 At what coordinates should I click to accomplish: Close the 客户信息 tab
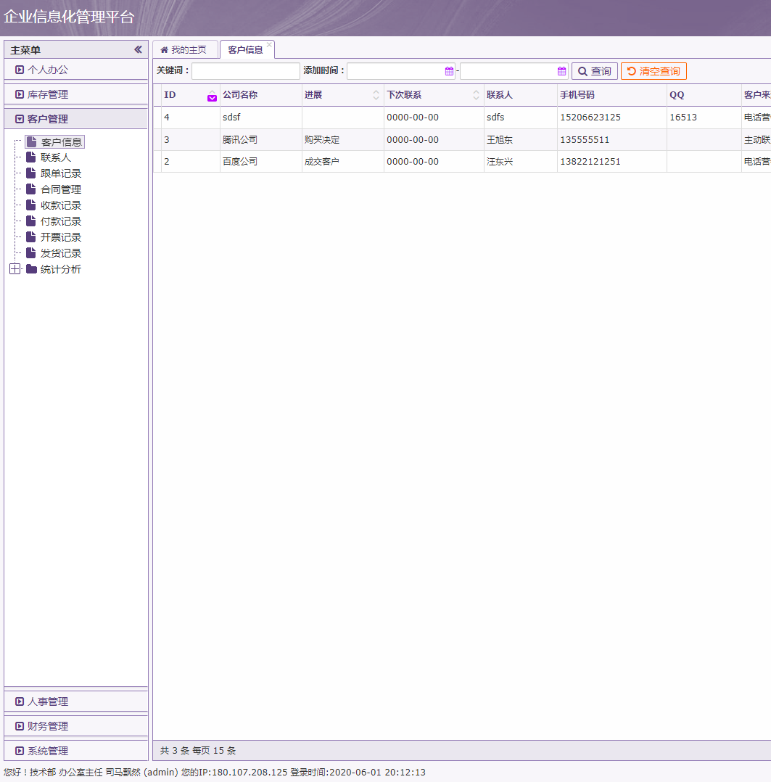(269, 45)
